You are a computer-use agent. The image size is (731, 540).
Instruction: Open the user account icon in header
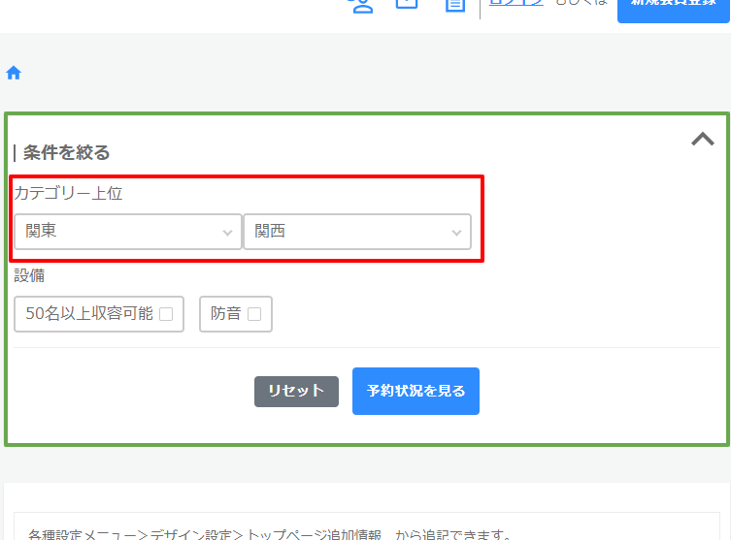coord(361,5)
